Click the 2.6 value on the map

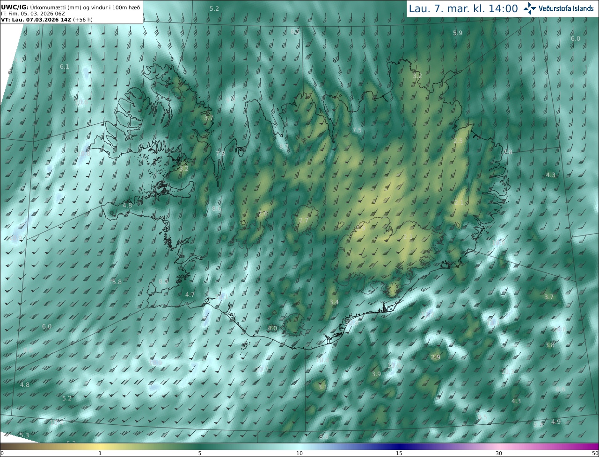click(x=263, y=214)
